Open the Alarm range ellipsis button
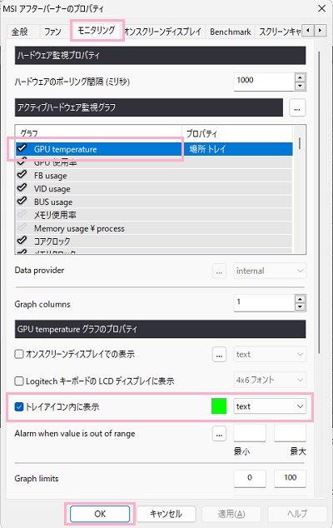333x528 pixels. 219,433
